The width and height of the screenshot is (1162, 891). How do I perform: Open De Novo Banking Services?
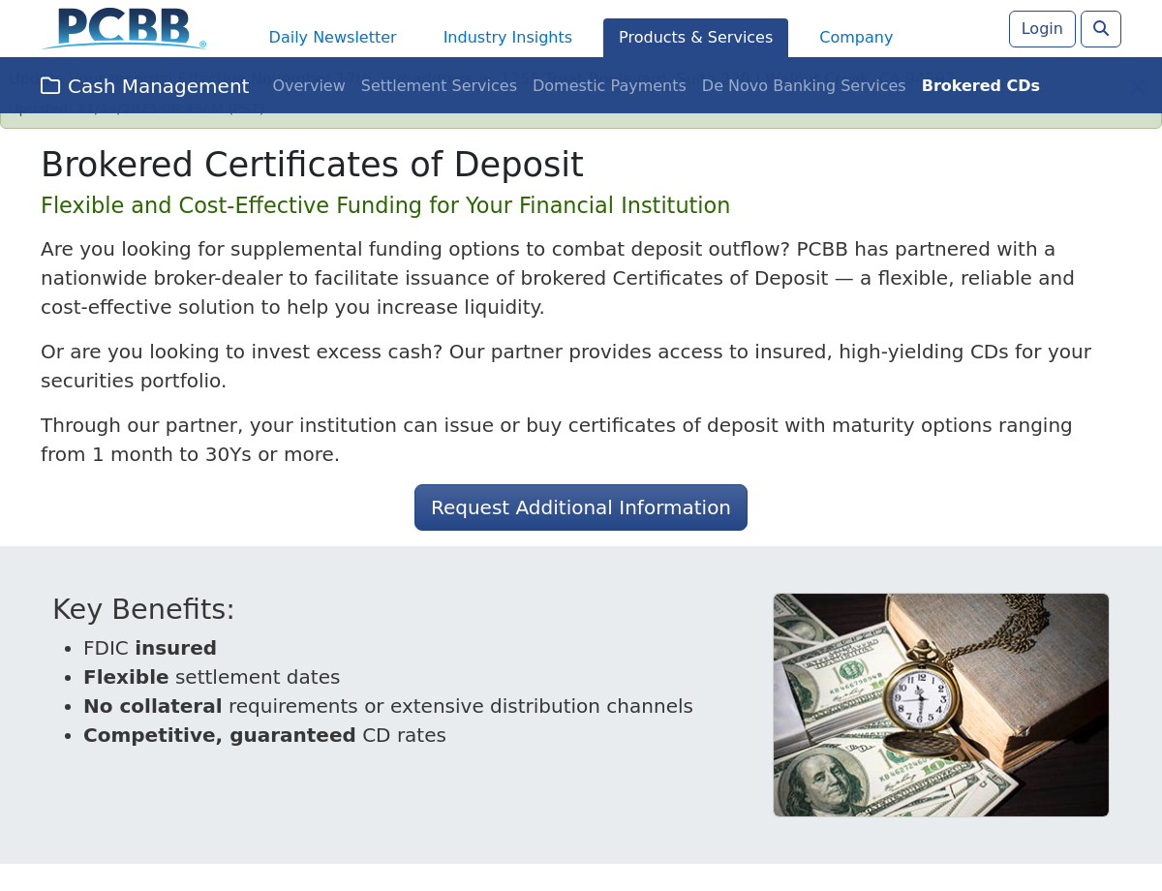coord(804,86)
